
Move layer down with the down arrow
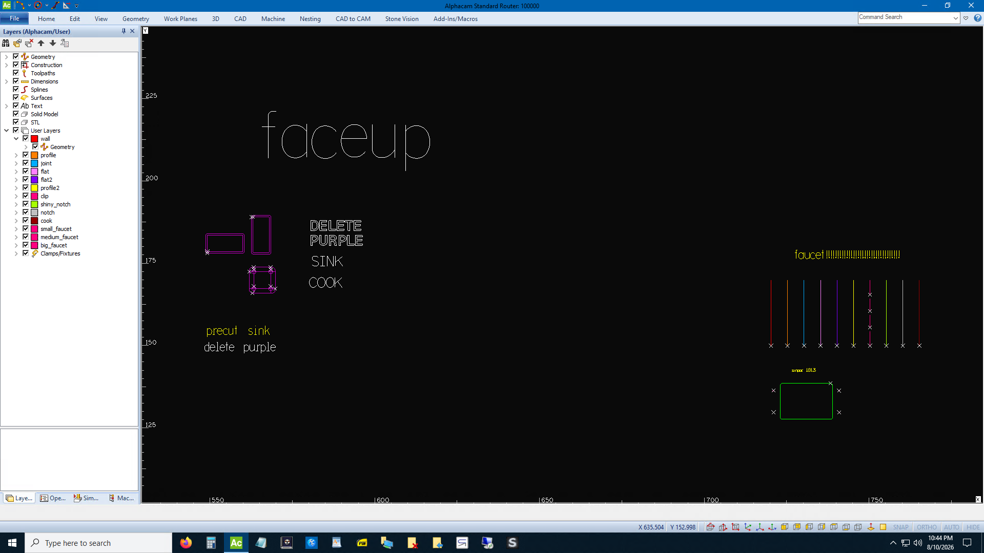click(x=53, y=43)
